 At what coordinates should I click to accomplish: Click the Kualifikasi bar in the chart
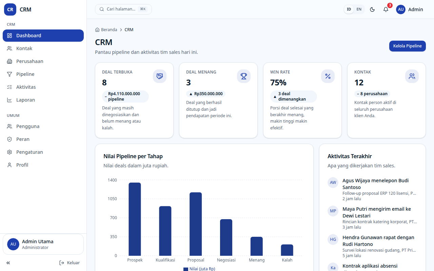point(165,231)
